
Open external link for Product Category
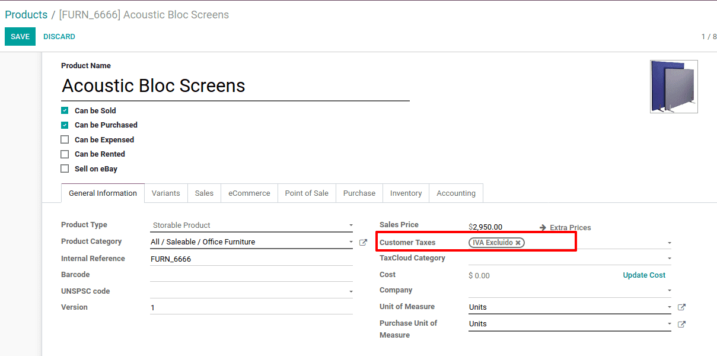[363, 242]
